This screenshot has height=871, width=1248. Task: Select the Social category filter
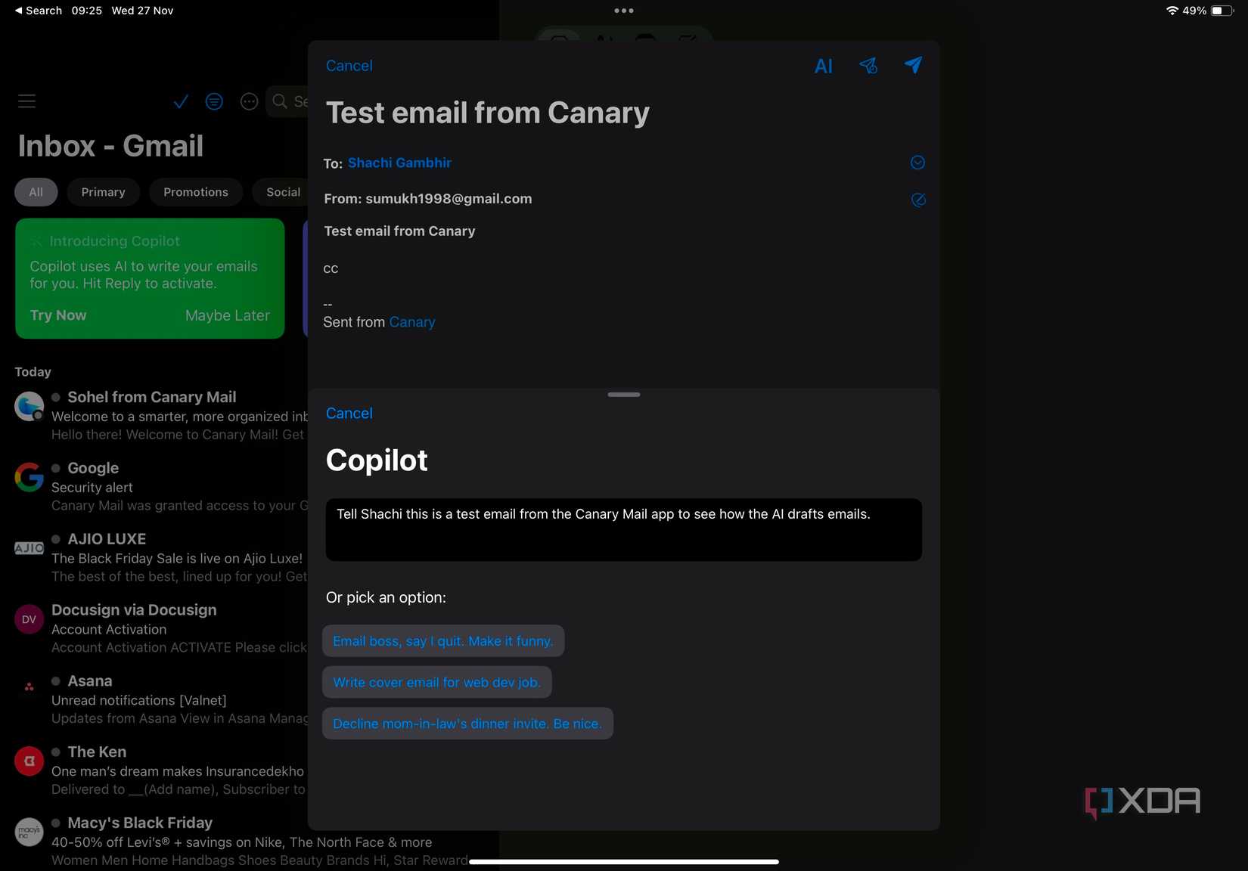(x=282, y=192)
